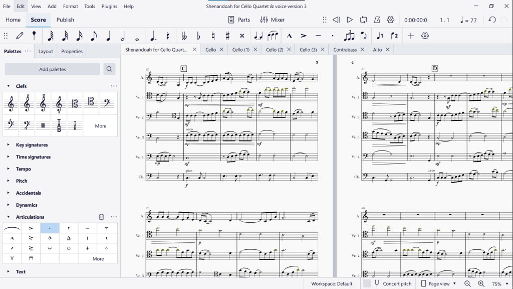This screenshot has height=289, width=513.
Task: Choose the bass clef in Clefs palette
Action: [107, 103]
